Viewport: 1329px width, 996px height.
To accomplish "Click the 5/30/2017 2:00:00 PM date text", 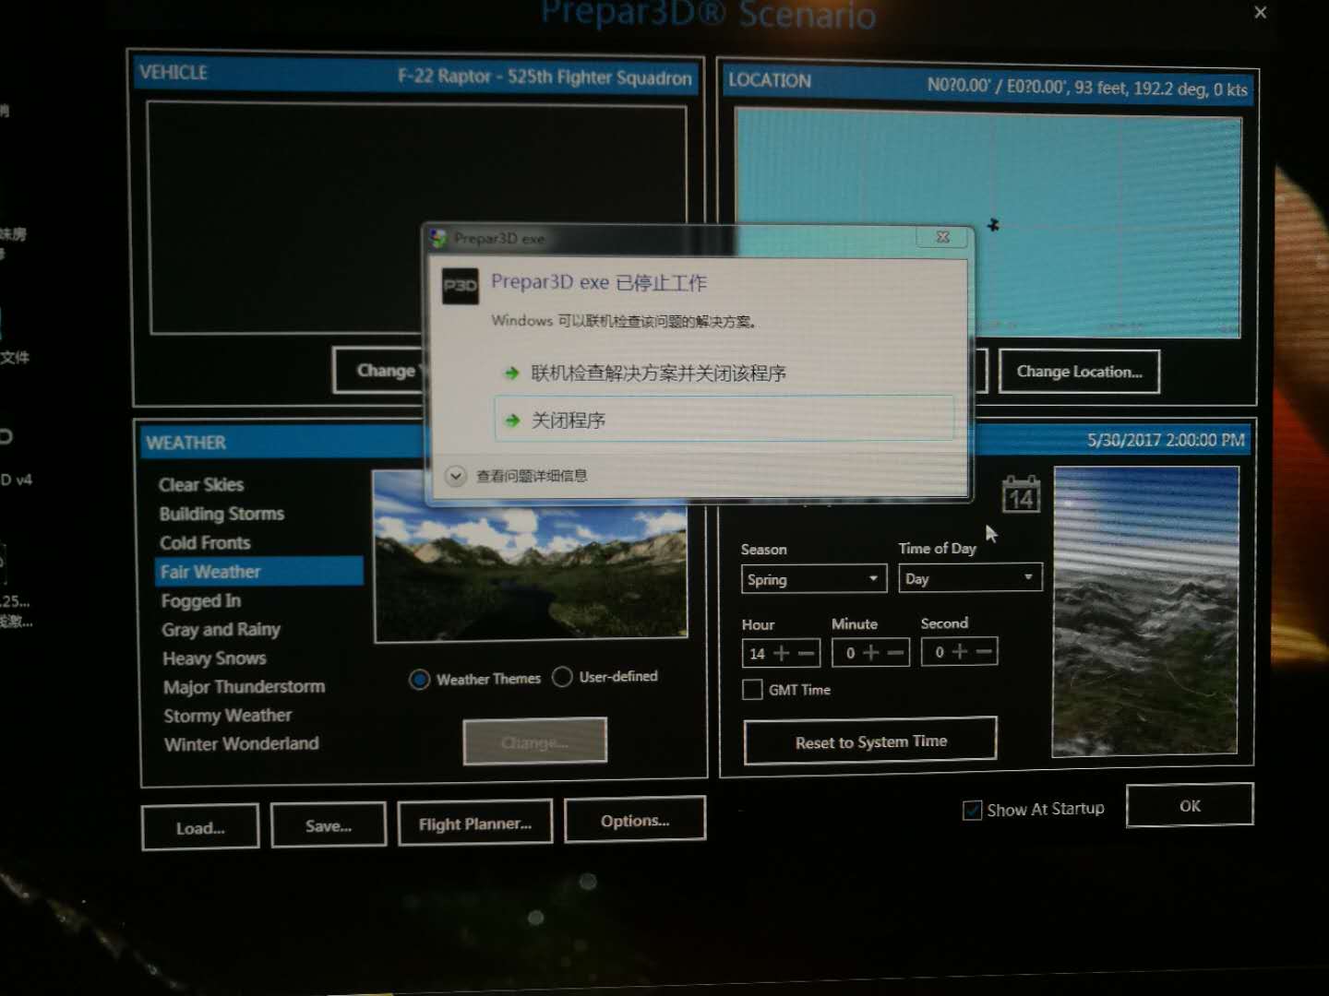I will [x=1166, y=440].
